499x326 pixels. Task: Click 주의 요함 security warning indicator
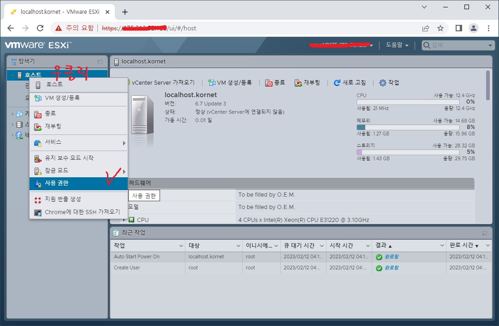point(75,28)
